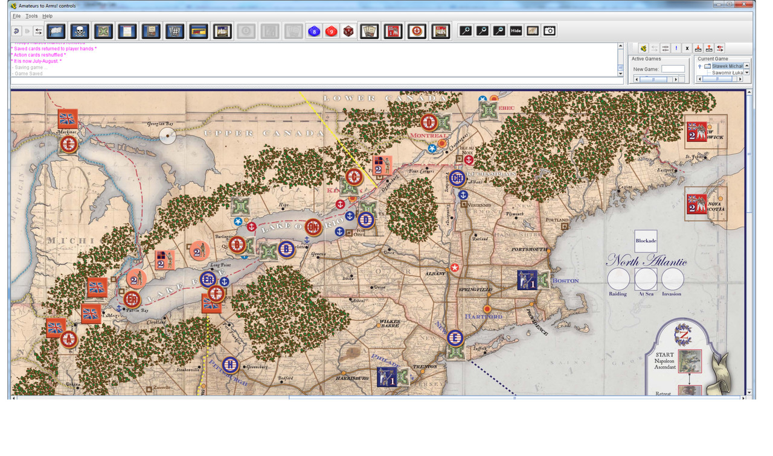
Task: Click the Napoleon Ascendant track picture
Action: click(x=690, y=361)
